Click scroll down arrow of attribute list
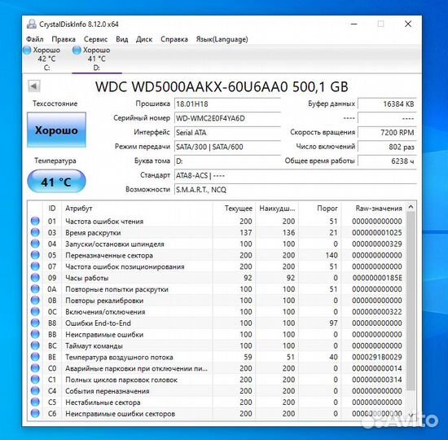 [411, 415]
